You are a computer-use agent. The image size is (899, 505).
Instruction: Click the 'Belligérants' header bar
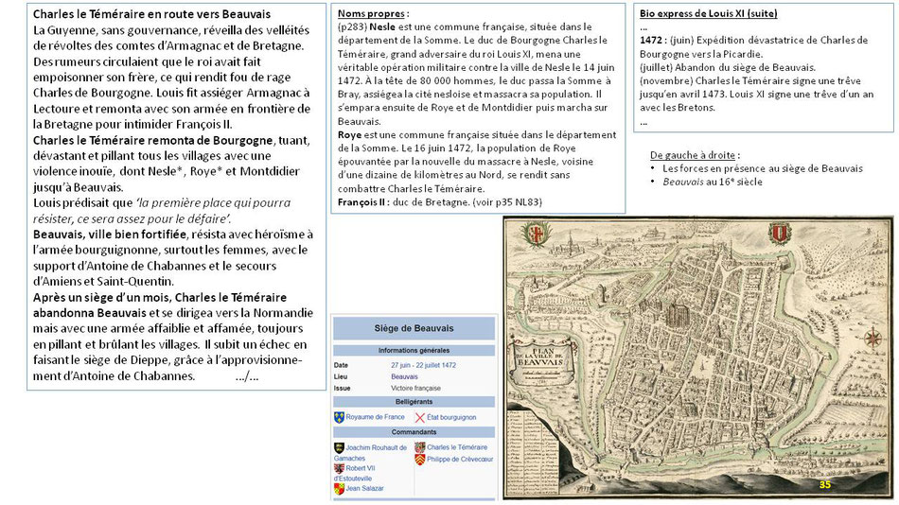point(414,402)
